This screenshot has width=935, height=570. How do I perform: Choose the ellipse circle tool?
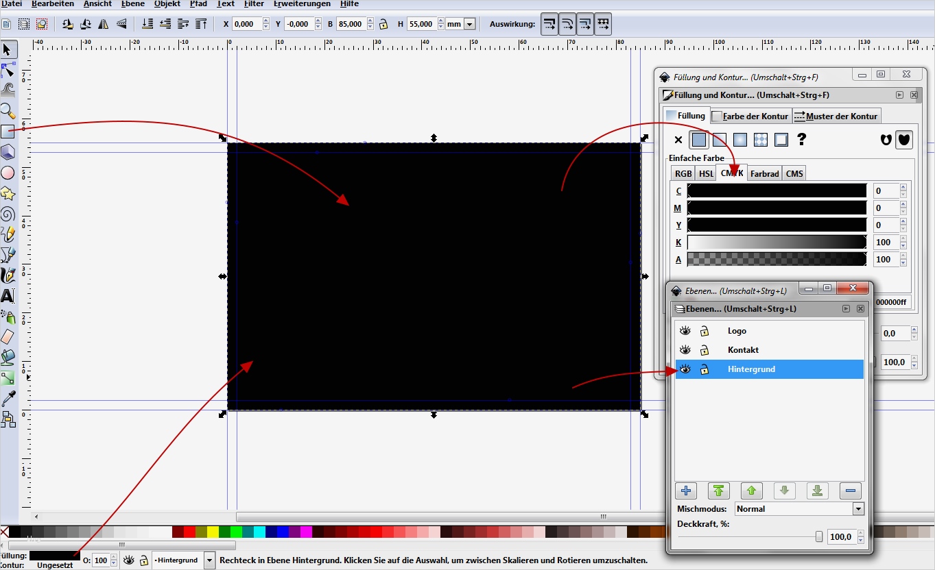tap(8, 173)
